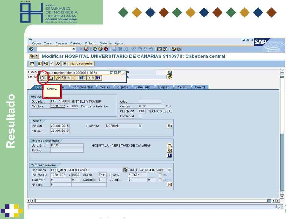Click the horizontal scrollbar at bottom
293x219 pixels.
[x=153, y=201]
